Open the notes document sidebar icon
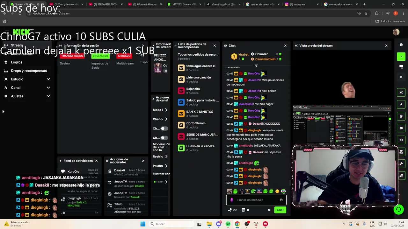The image size is (408, 229). (x=401, y=116)
